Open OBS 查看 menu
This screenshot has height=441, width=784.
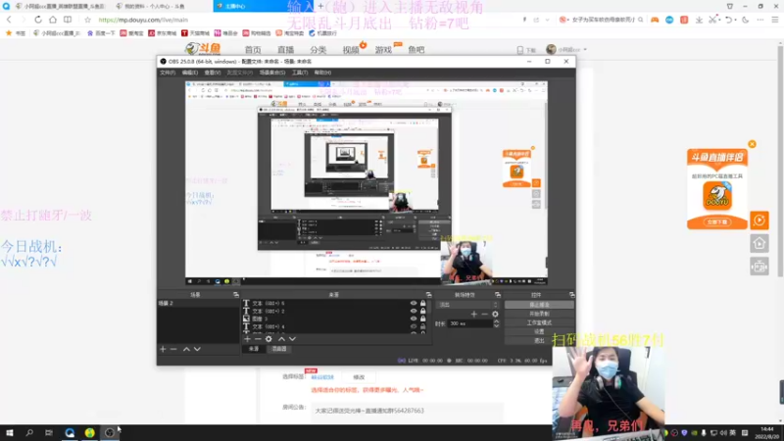click(212, 73)
